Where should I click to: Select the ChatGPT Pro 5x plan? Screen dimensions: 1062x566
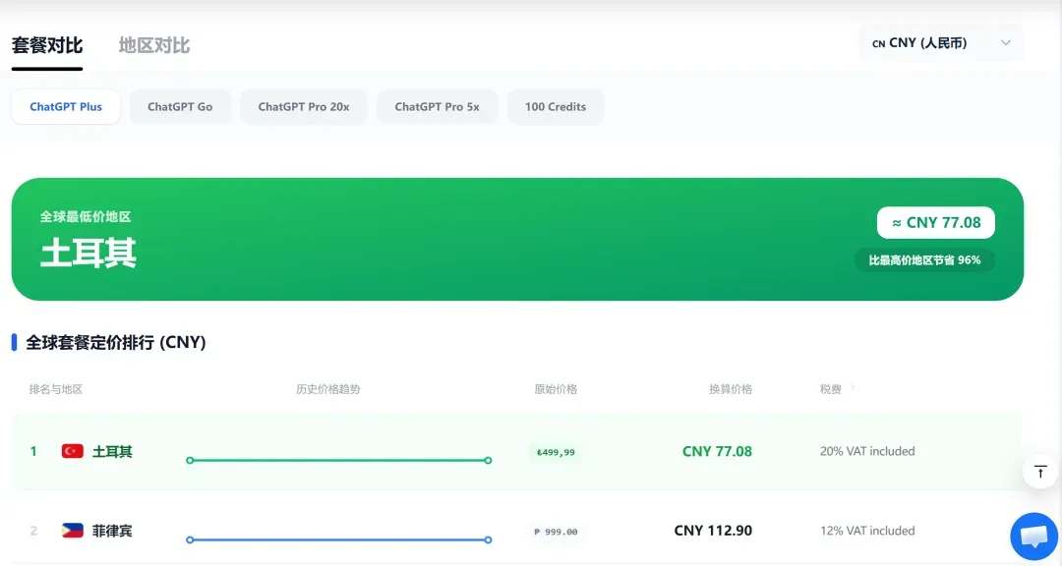tap(437, 107)
